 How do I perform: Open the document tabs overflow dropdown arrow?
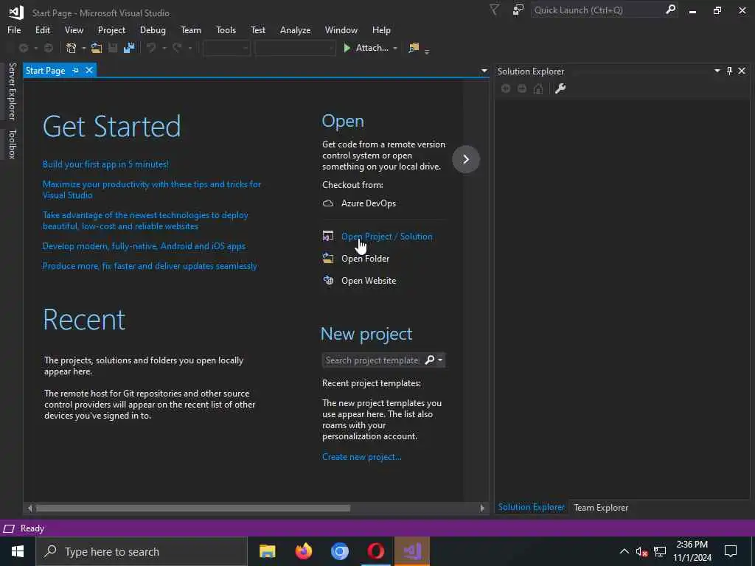click(x=484, y=71)
